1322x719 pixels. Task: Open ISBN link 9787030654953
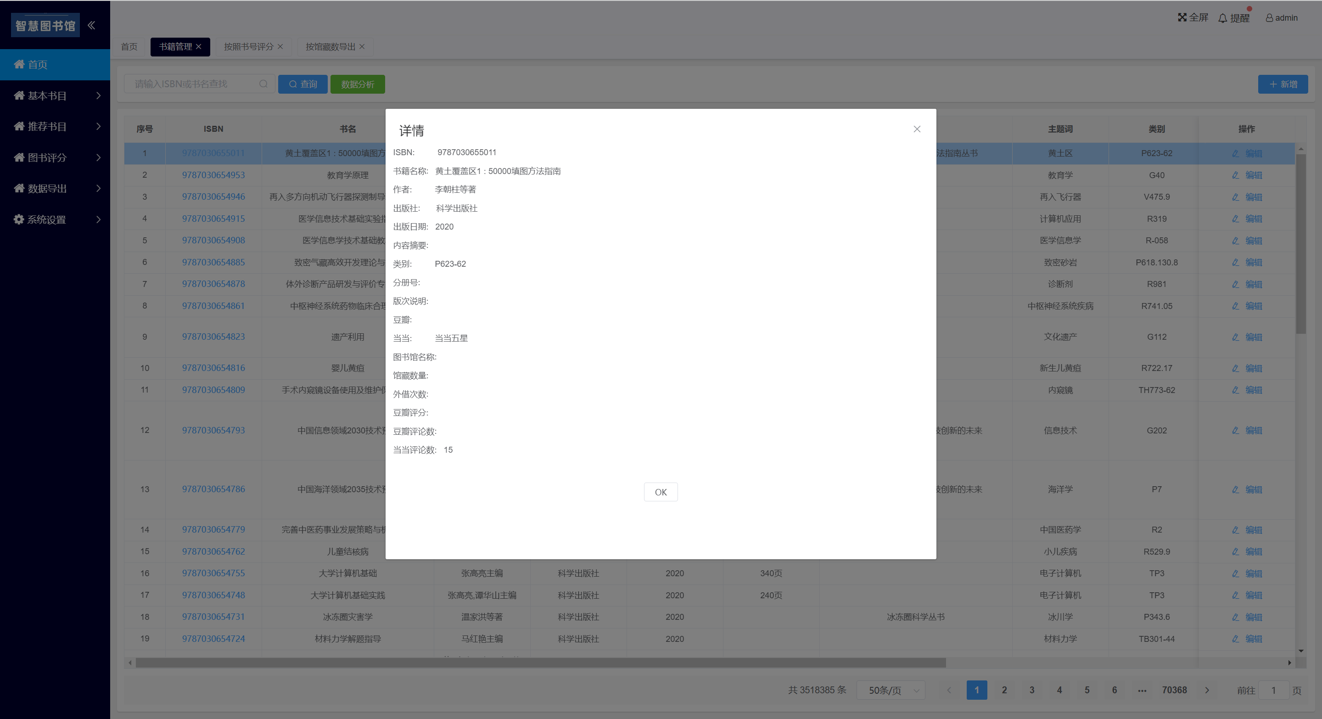point(213,175)
